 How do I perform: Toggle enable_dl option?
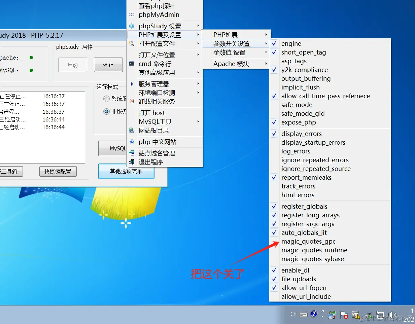click(330, 270)
